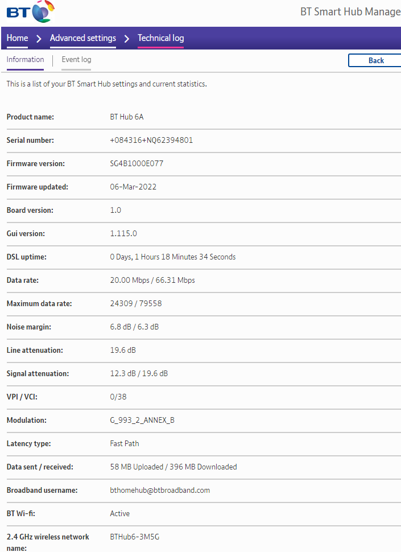Click the BT Wi-fi Active status
This screenshot has width=401, height=552.
coord(119,513)
